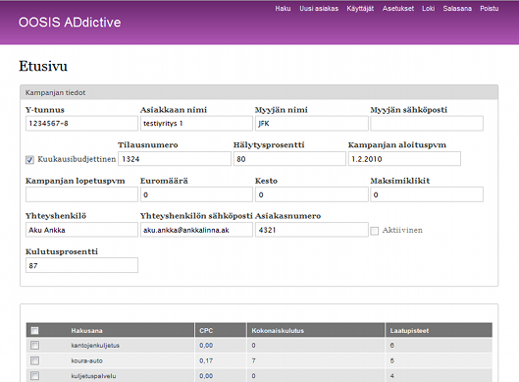Image resolution: width=519 pixels, height=382 pixels.
Task: Check the koura-auto row checkbox
Action: click(x=34, y=360)
